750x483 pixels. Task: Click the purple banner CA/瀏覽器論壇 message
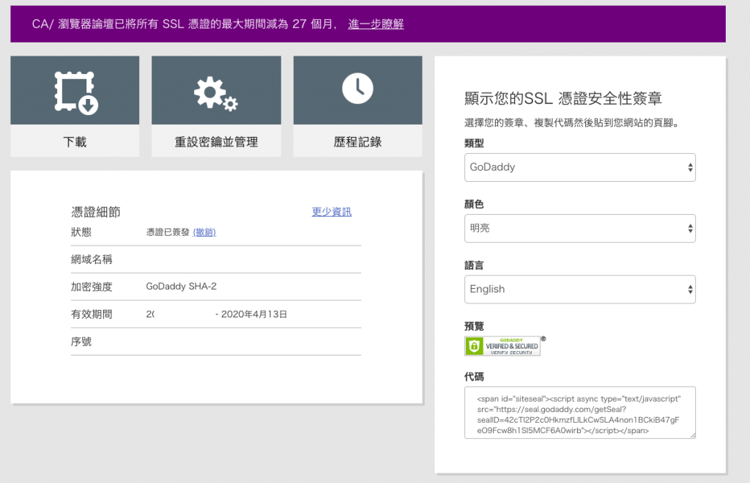tap(185, 24)
